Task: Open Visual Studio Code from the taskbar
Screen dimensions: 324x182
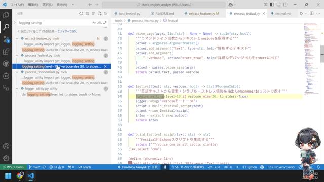Action: (x=31, y=176)
